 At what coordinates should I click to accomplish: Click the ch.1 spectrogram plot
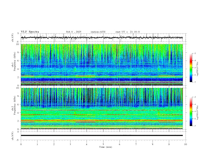(102, 65)
